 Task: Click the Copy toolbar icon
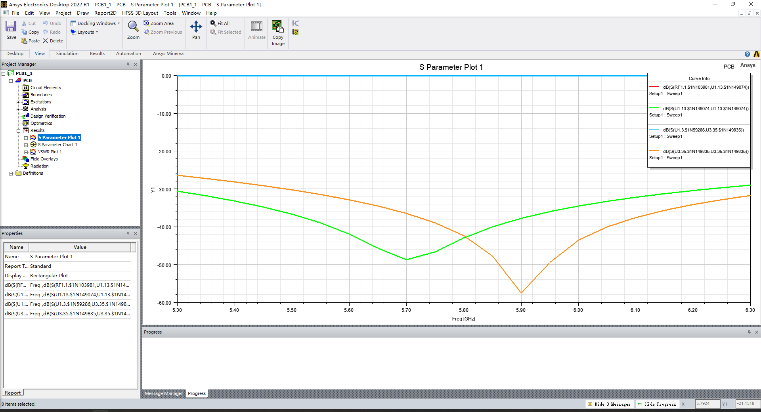coord(24,32)
